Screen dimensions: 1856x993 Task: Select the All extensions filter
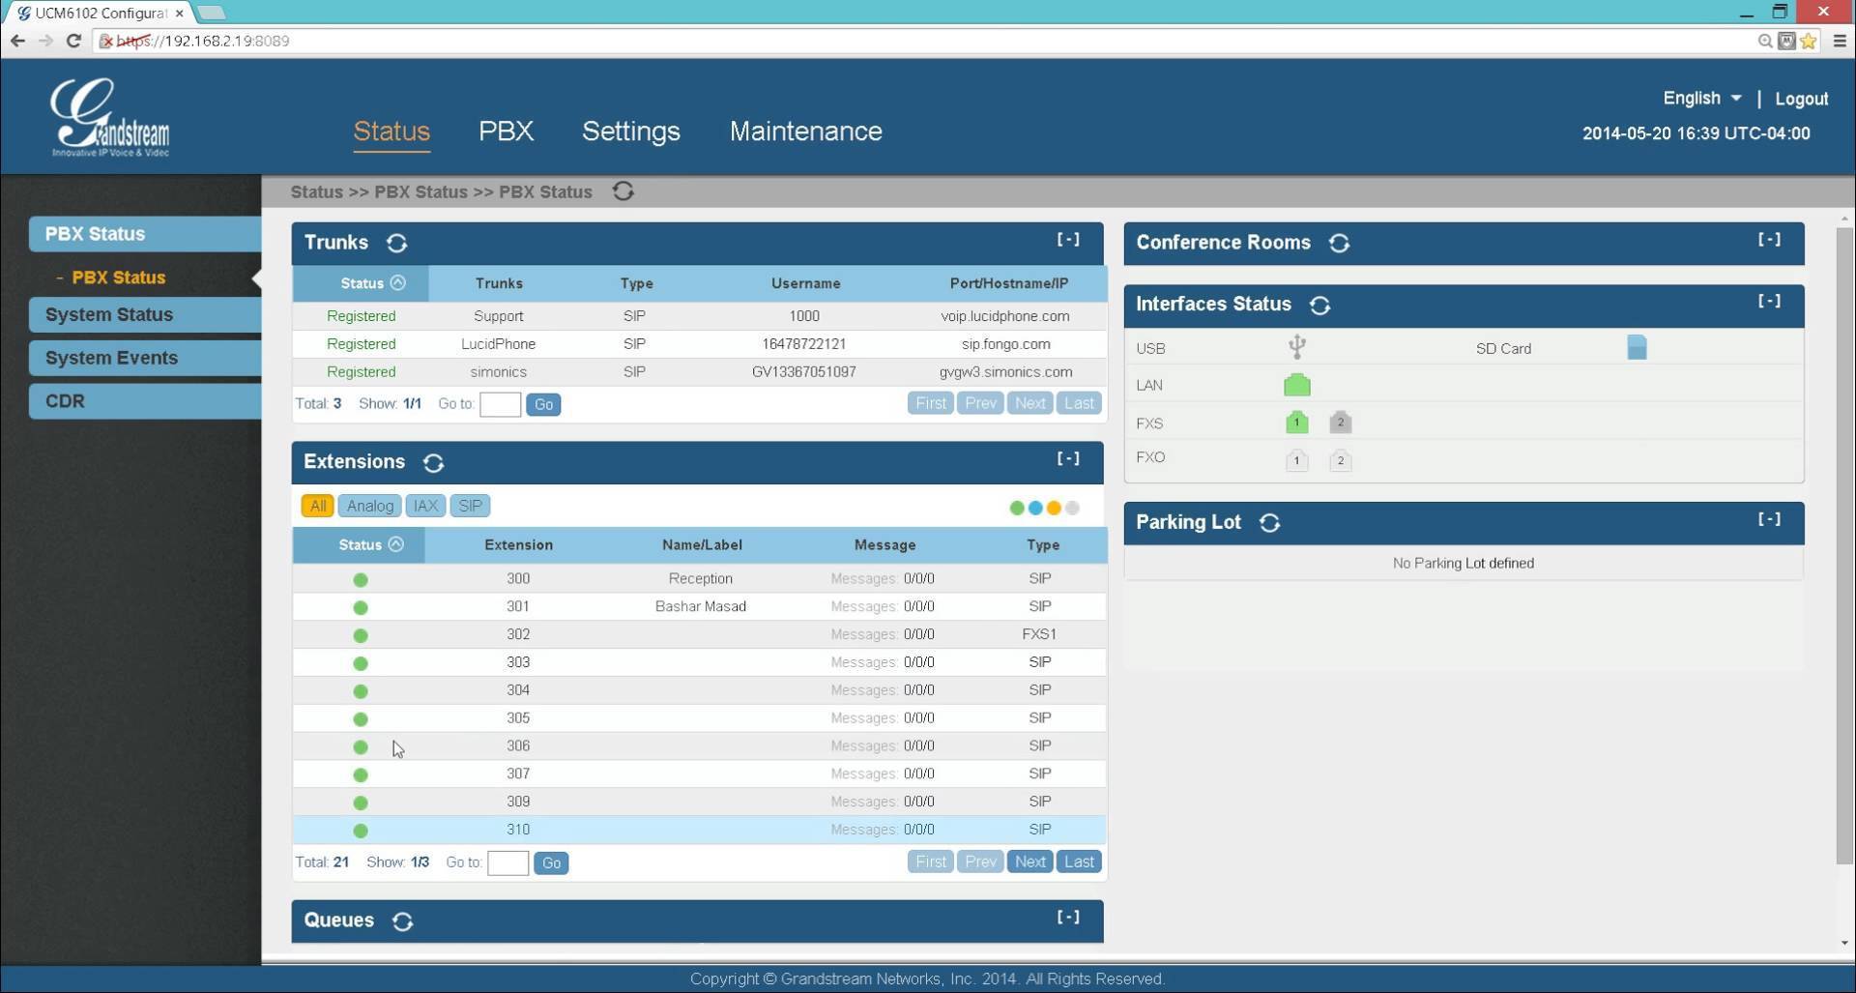tap(317, 506)
